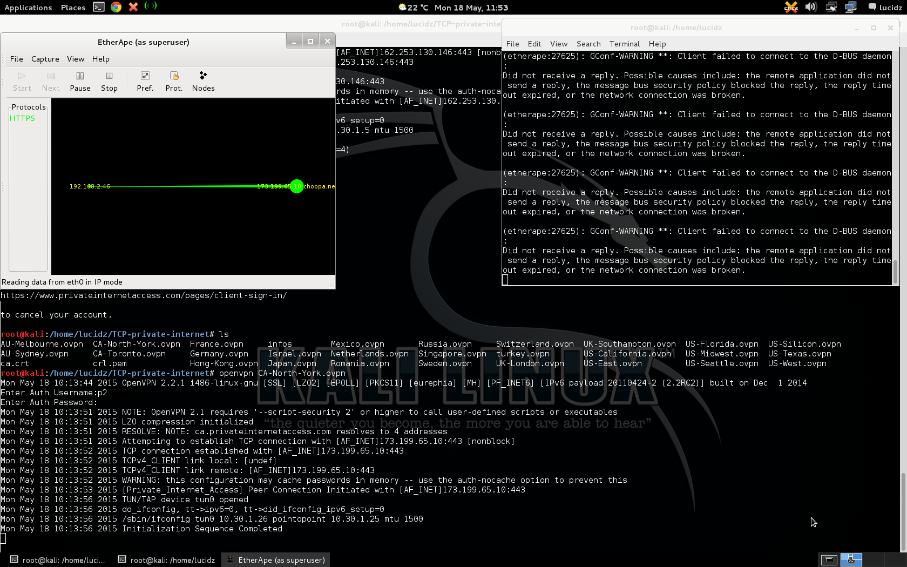
Task: Minimize the EtherApe window
Action: click(x=294, y=41)
